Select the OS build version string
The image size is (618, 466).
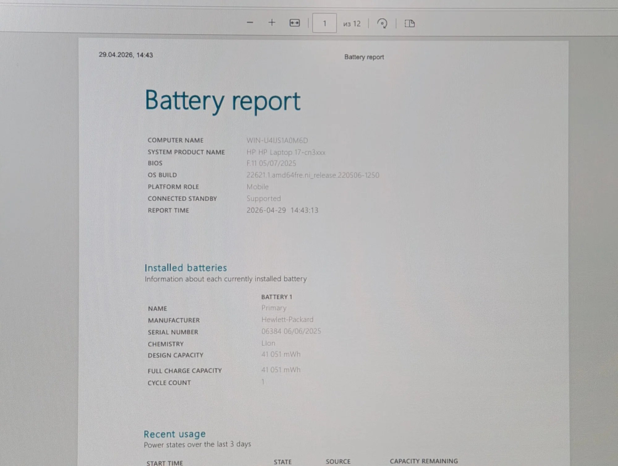coord(313,175)
